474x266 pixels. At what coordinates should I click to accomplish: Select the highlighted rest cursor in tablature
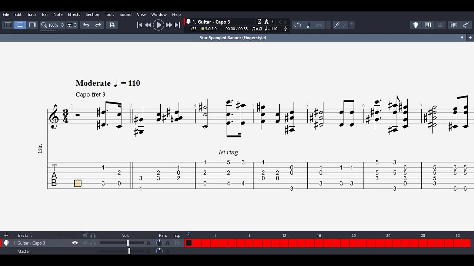click(x=78, y=183)
